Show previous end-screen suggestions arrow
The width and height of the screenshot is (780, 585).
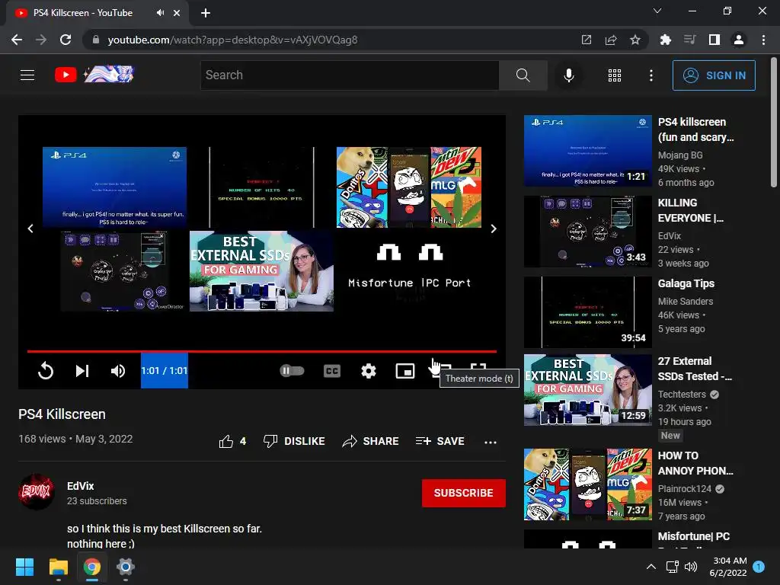(x=30, y=229)
